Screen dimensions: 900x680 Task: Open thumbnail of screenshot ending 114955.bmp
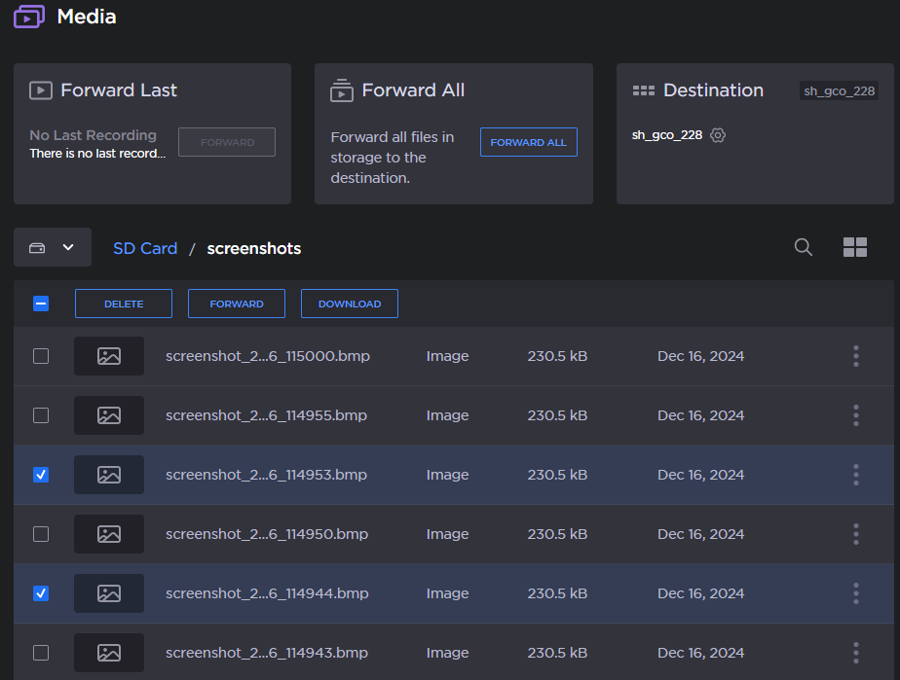109,415
